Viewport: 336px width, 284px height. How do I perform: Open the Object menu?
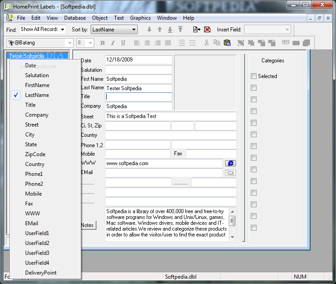point(100,18)
